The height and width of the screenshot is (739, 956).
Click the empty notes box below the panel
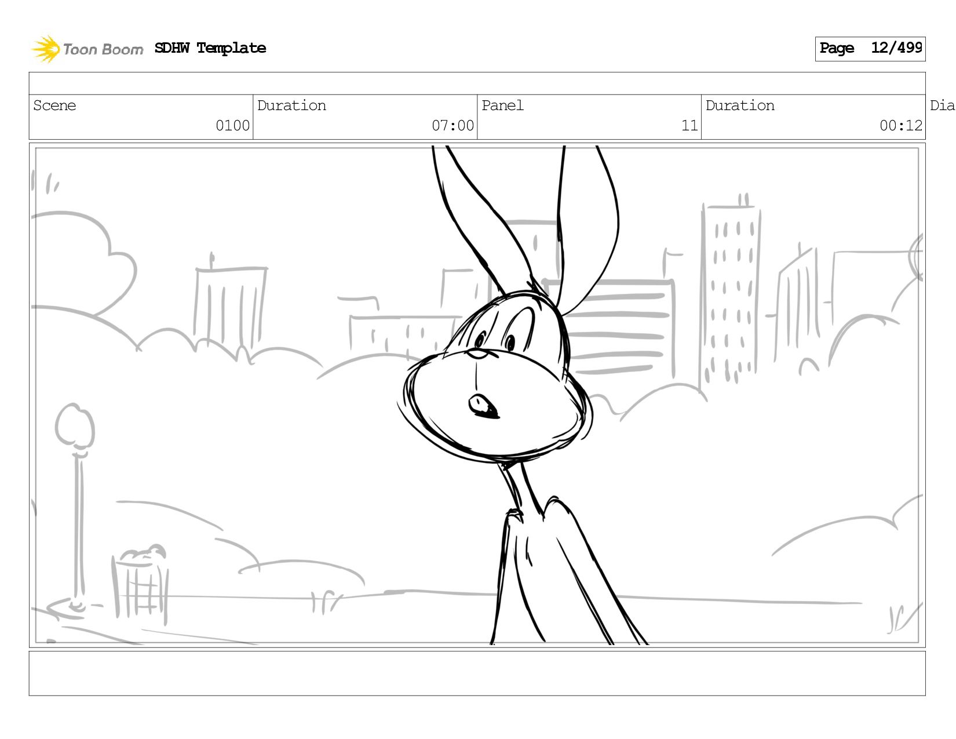(477, 674)
